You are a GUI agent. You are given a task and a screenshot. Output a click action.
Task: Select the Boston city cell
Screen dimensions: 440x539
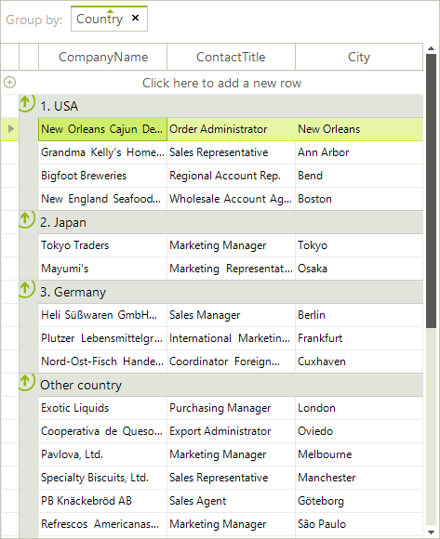tap(359, 199)
